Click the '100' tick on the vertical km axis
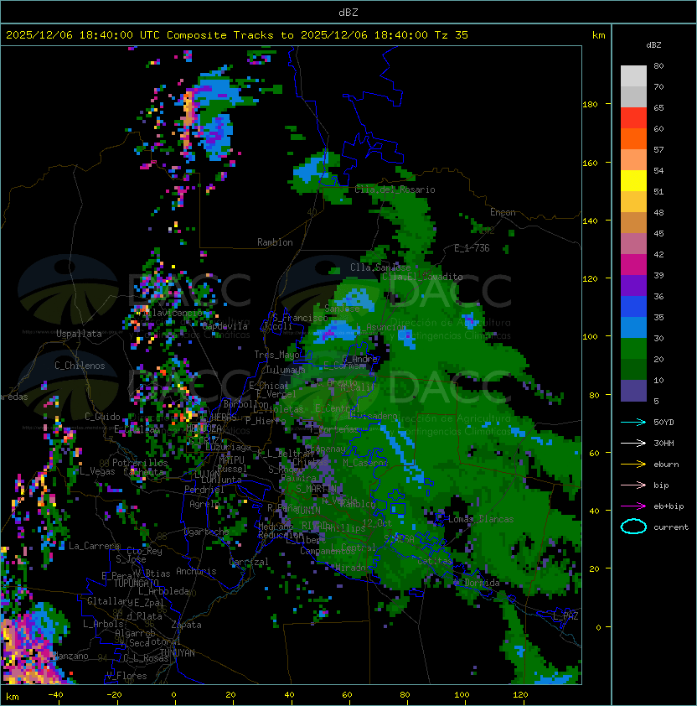697x706 pixels. point(590,336)
